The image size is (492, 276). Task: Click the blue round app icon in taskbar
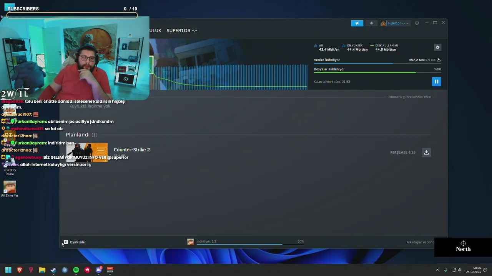65,270
